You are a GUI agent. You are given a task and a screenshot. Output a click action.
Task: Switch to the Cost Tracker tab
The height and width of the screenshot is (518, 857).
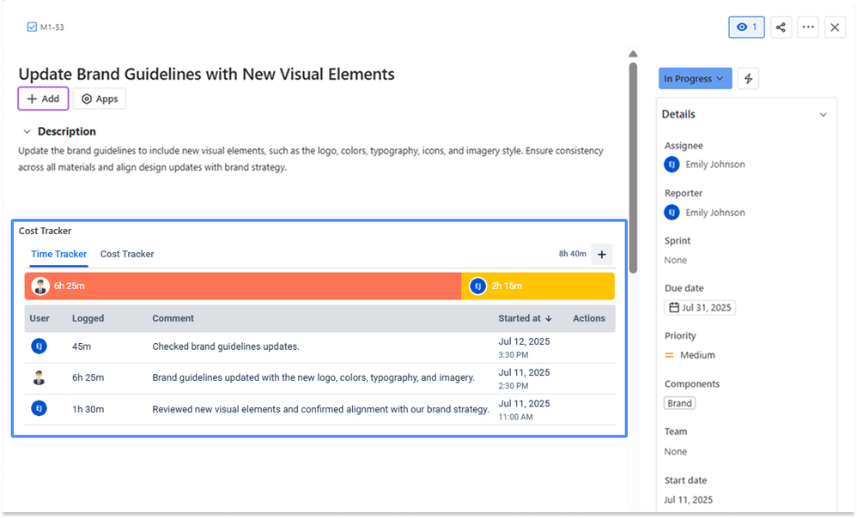[127, 255]
